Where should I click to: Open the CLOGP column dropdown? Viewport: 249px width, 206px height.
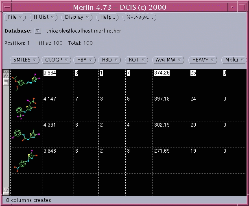tap(56, 60)
